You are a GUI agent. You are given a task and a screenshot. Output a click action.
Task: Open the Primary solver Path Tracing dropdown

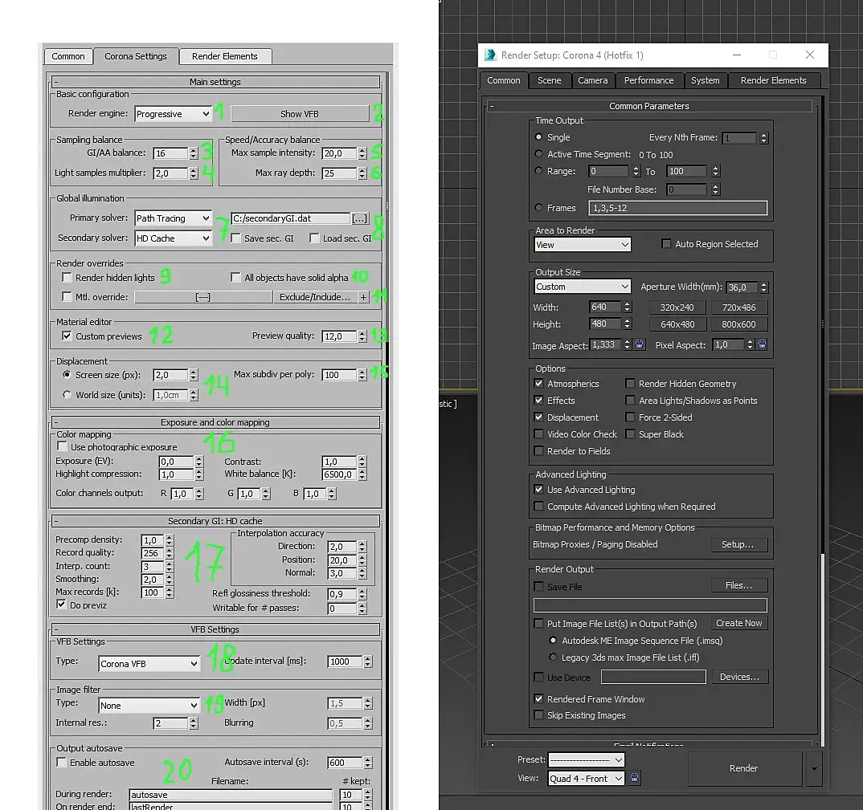point(173,218)
